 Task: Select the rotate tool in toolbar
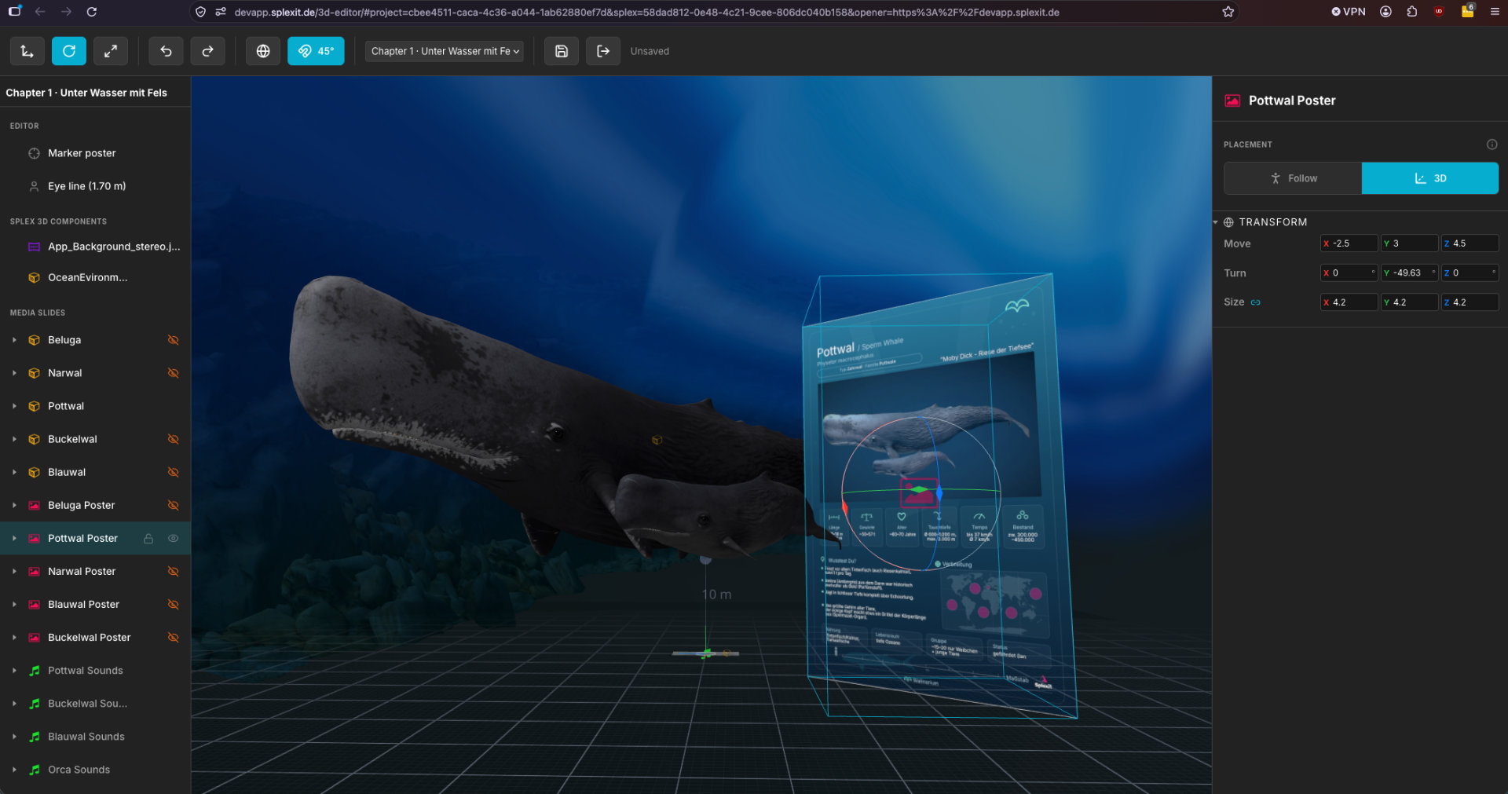[x=69, y=51]
